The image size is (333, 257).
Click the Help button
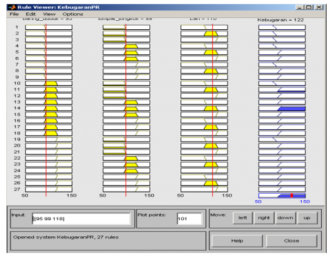point(237,241)
